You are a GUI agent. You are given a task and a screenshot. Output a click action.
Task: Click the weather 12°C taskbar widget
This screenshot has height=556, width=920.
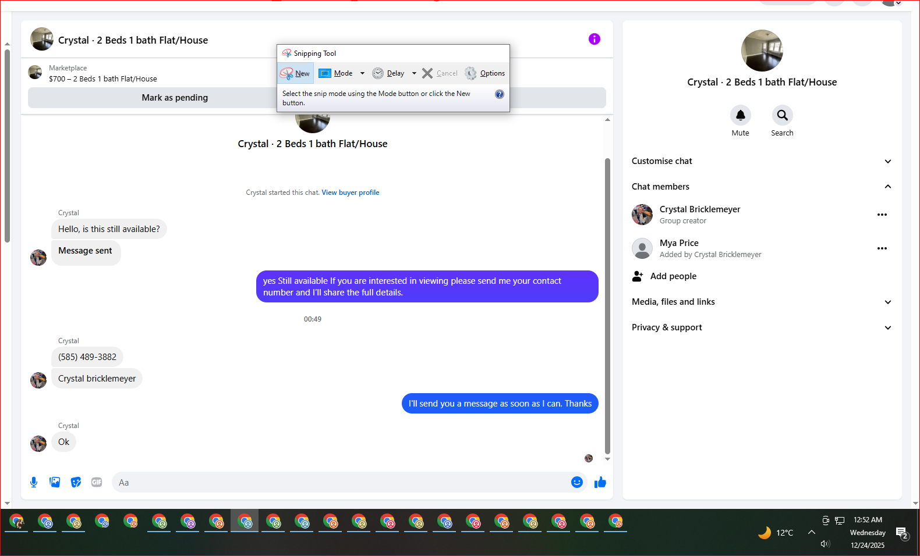(775, 533)
